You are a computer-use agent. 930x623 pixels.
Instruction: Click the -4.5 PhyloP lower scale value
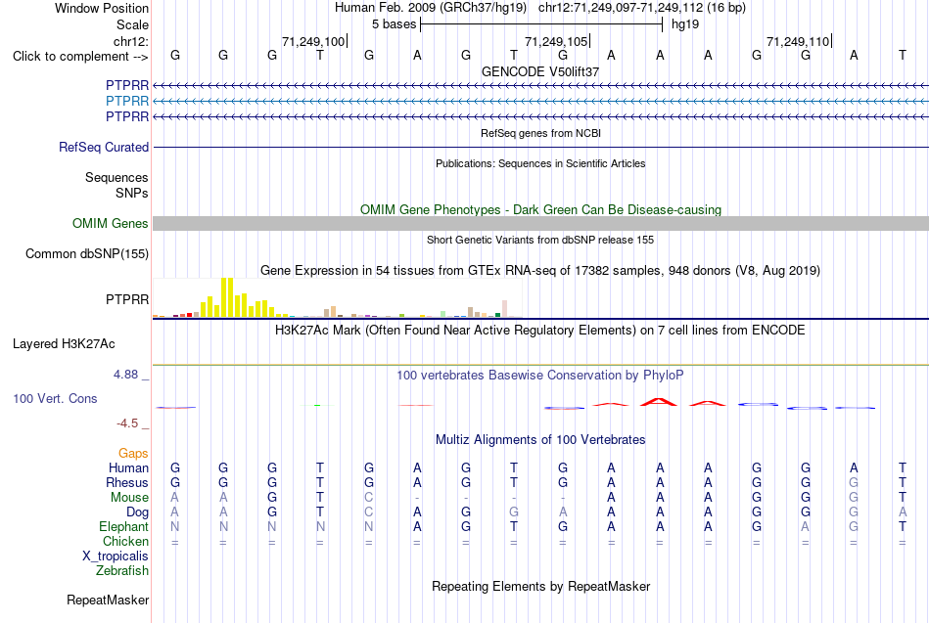click(x=127, y=423)
